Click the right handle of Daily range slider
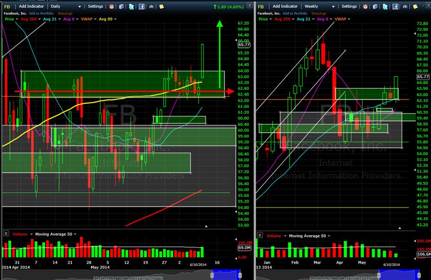 (x=240, y=275)
